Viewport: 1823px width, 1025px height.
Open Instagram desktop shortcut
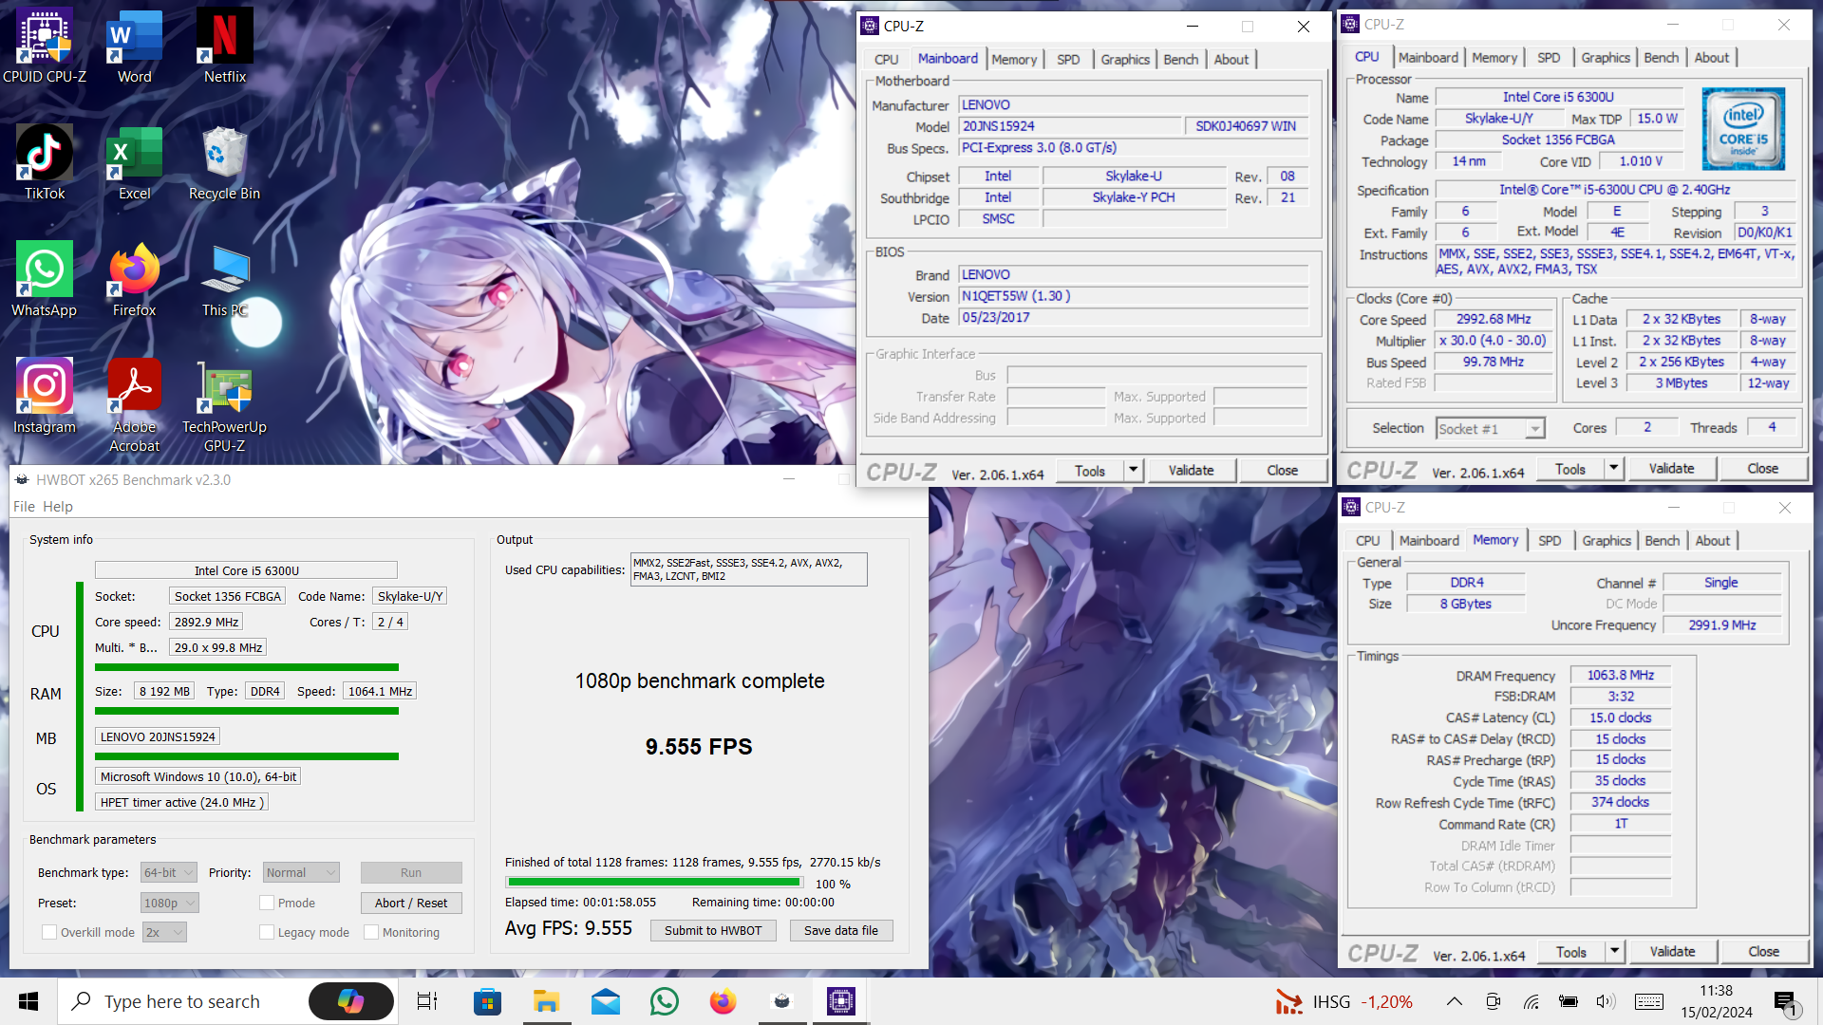(45, 396)
